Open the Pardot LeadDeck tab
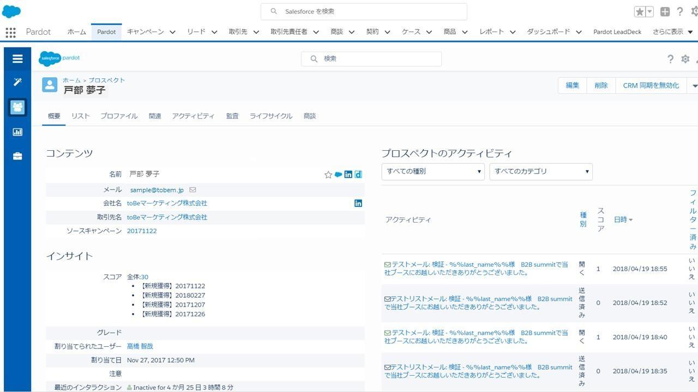Image resolution: width=698 pixels, height=392 pixels. [617, 32]
